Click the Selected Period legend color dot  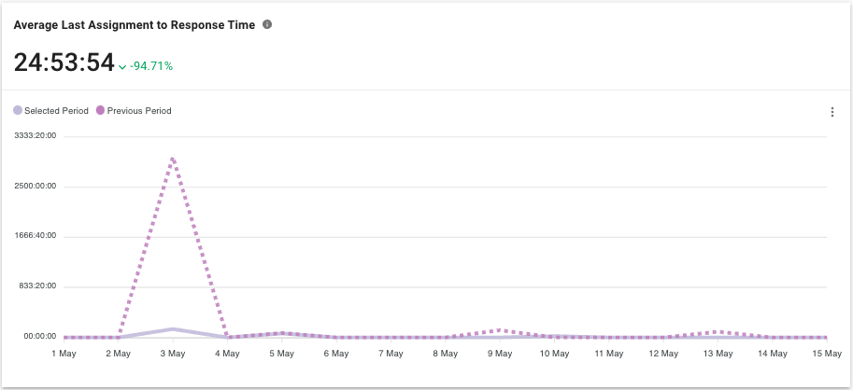pos(18,111)
